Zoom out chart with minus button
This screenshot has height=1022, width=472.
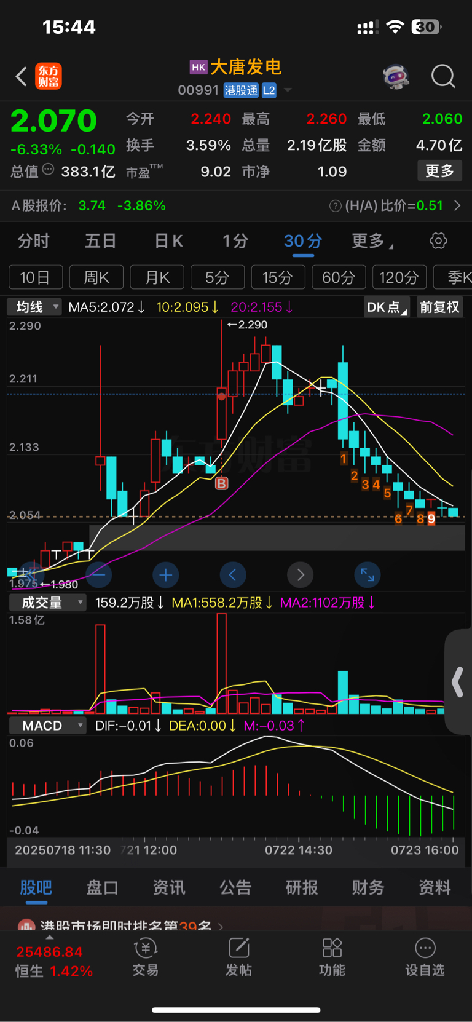click(x=98, y=575)
